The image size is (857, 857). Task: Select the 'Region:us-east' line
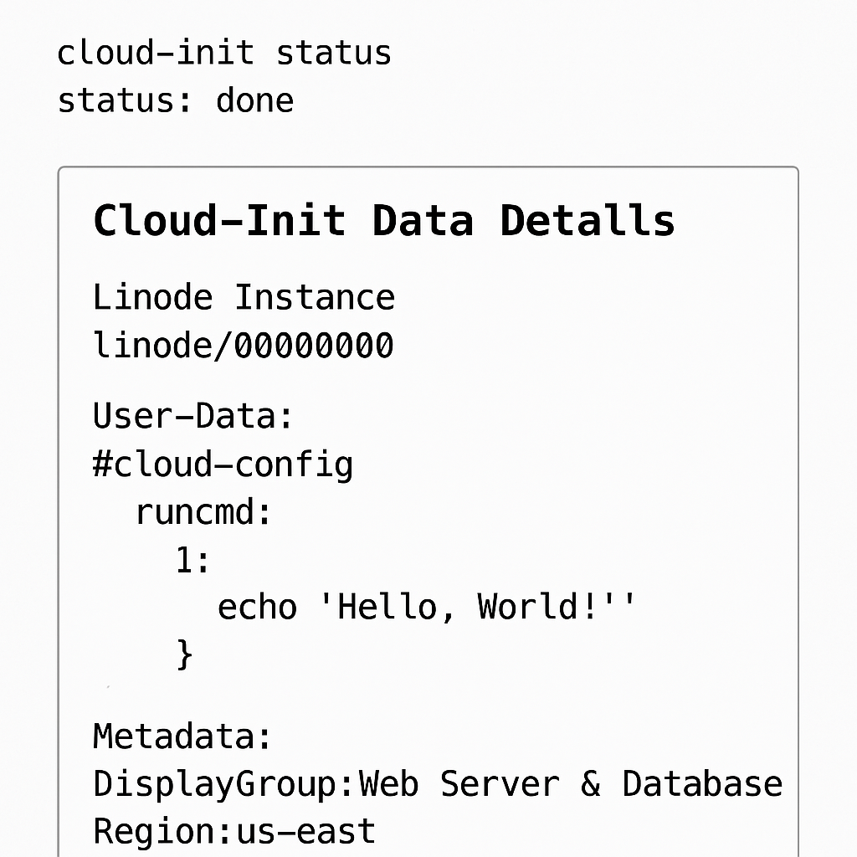(234, 831)
